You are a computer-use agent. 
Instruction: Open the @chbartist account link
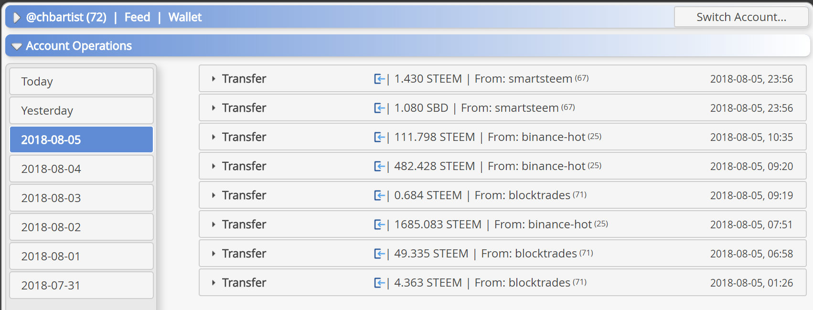point(66,17)
